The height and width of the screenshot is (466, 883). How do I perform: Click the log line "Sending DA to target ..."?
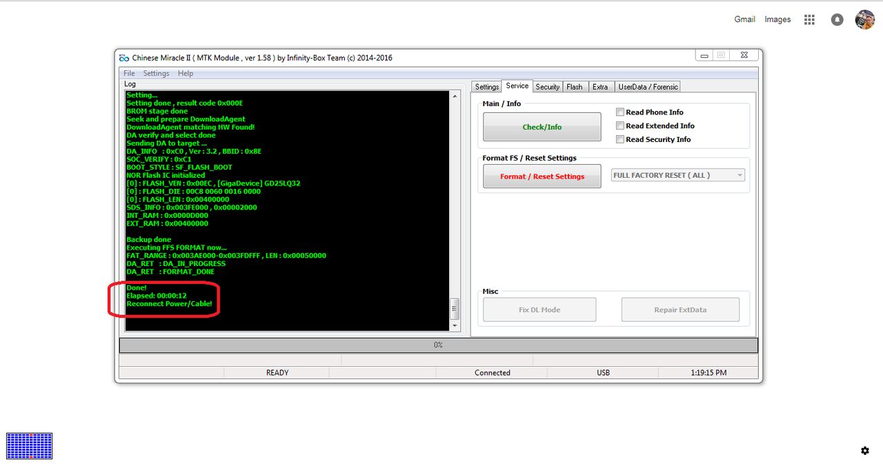coord(166,143)
